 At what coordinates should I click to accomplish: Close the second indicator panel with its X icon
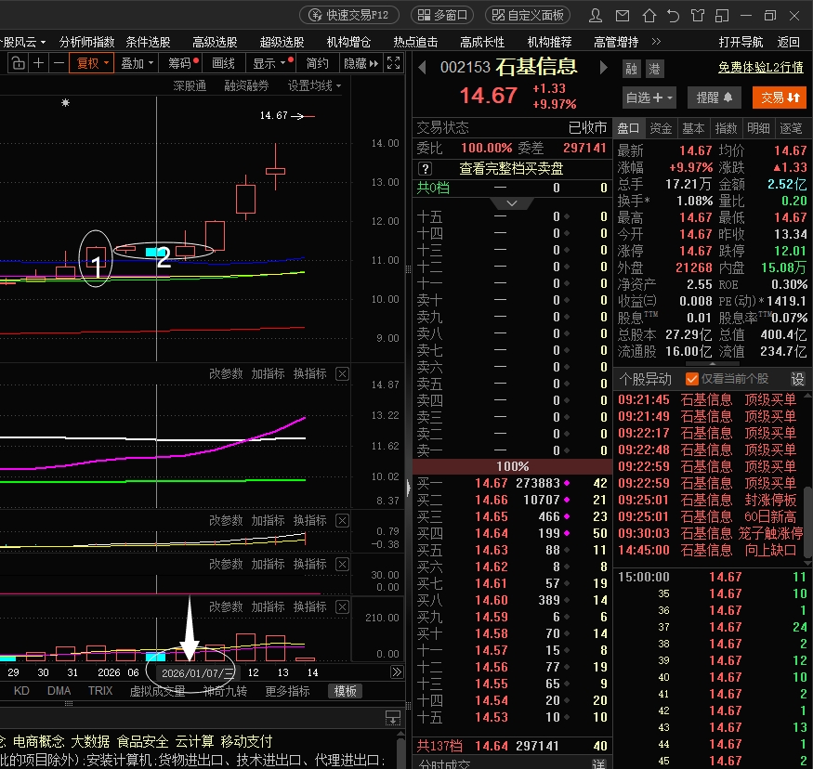click(342, 520)
